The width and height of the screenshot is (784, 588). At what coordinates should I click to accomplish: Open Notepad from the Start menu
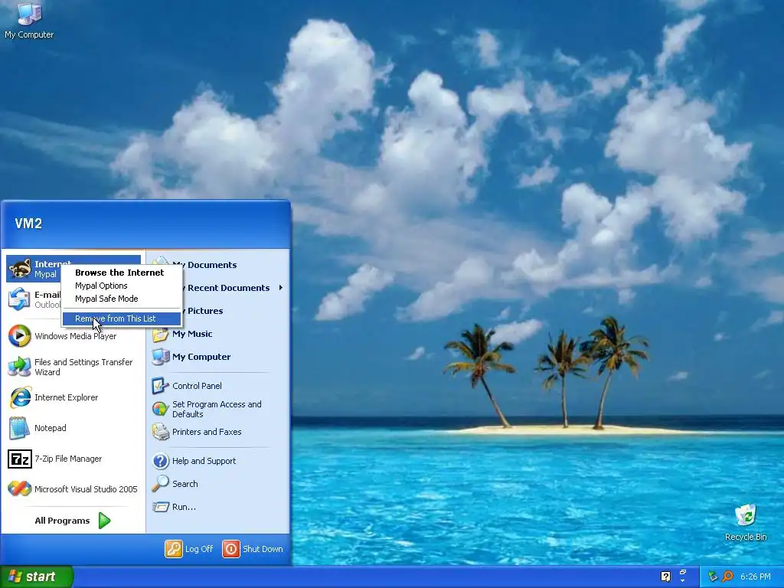73,428
